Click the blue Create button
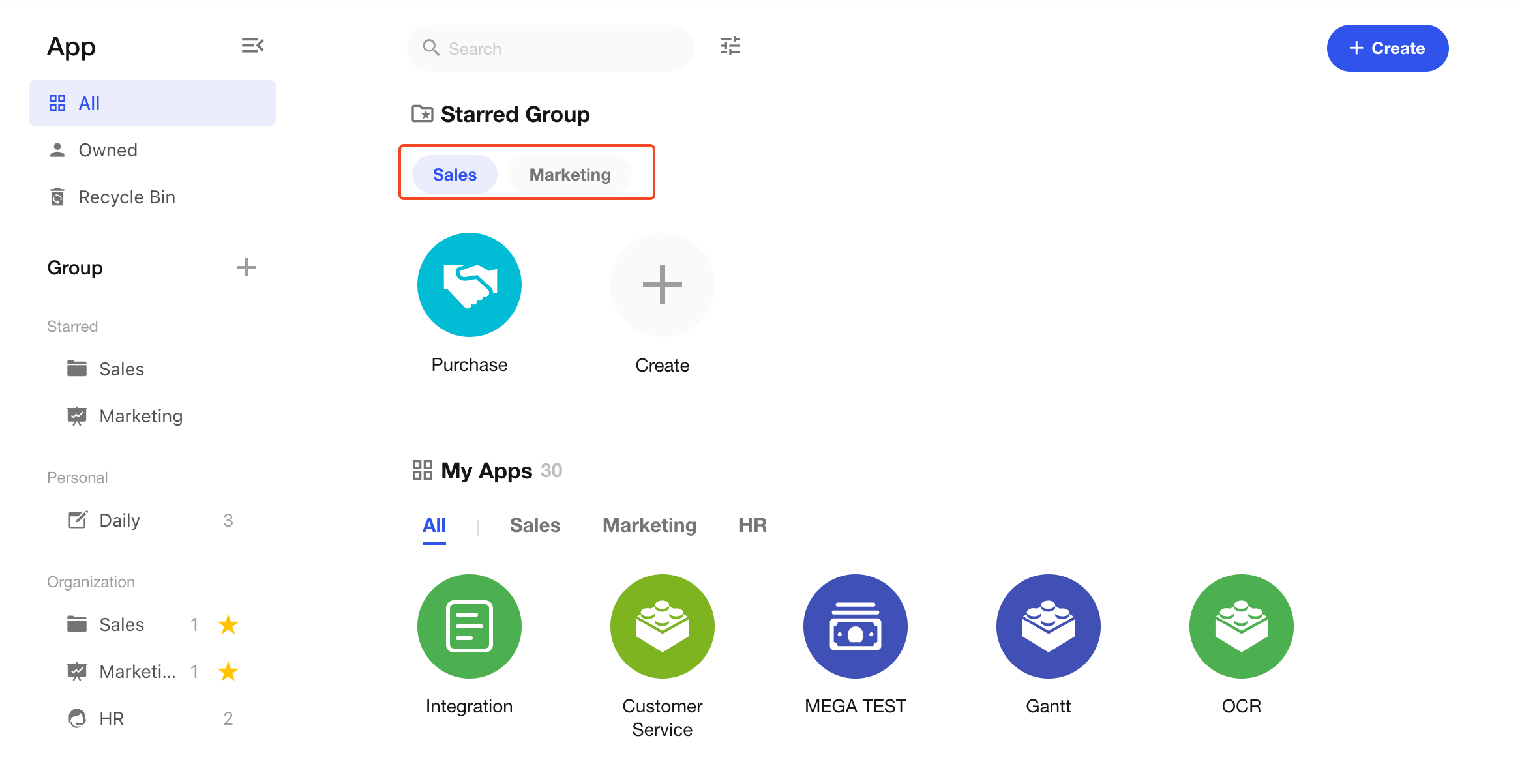 [1387, 48]
